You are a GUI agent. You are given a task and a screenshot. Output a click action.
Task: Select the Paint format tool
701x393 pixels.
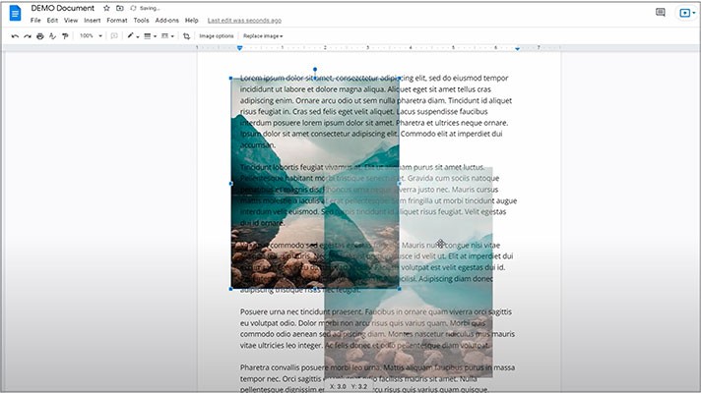(x=65, y=36)
